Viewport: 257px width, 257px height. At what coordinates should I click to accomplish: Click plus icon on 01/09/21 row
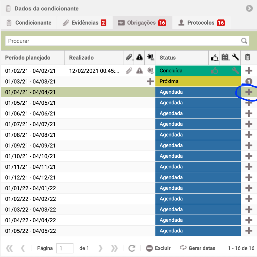coord(249,145)
